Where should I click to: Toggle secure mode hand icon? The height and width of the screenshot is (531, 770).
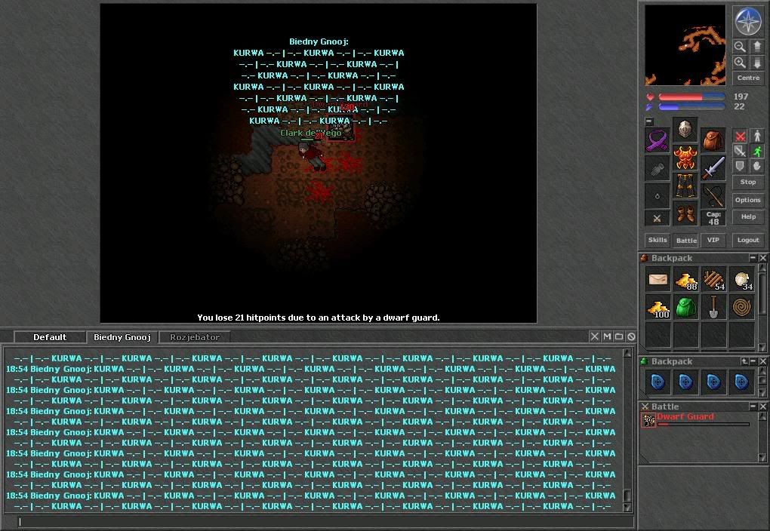click(756, 166)
